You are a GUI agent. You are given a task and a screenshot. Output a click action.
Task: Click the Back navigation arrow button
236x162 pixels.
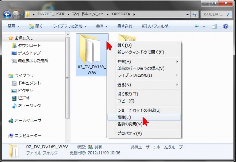[x=7, y=15]
